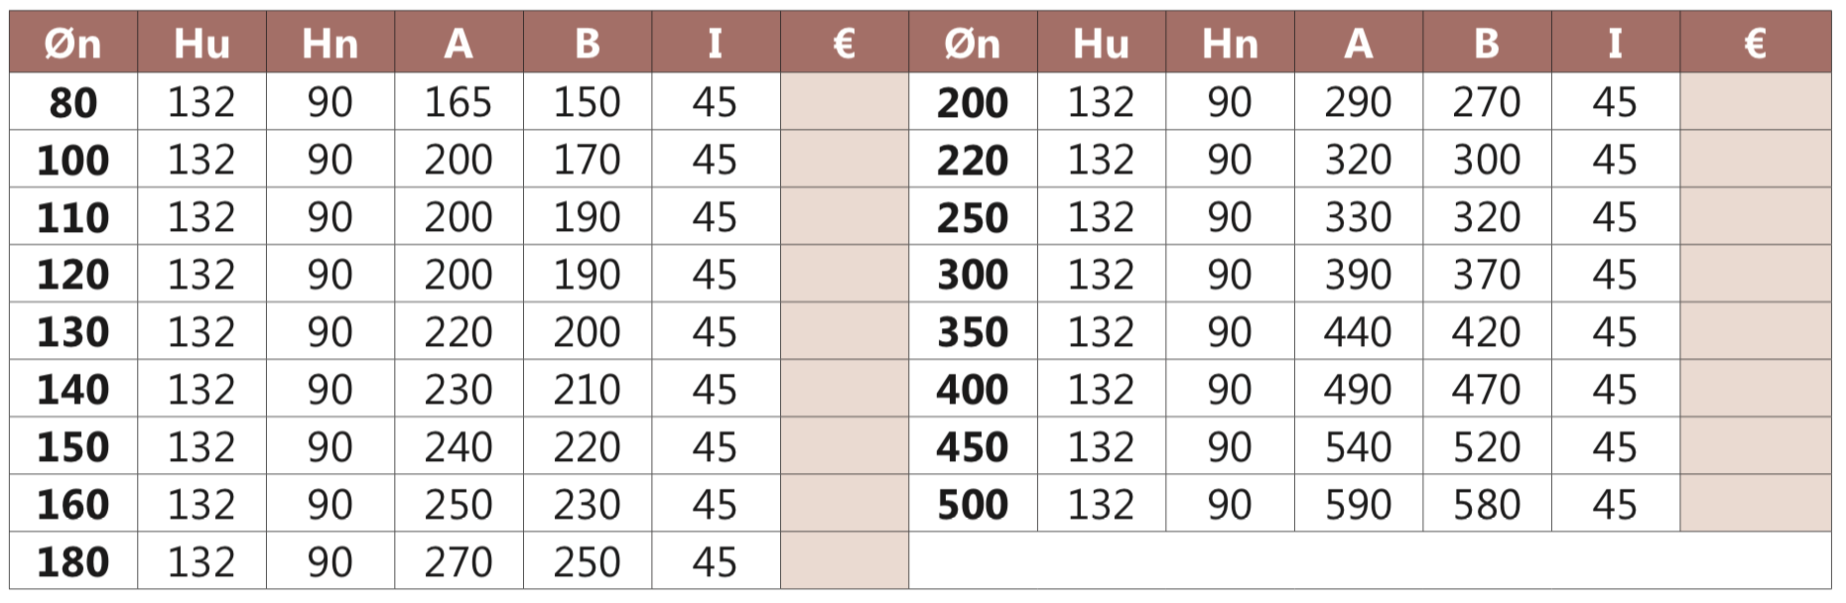This screenshot has width=1846, height=603.
Task: Click the second Hu column header
Action: (1102, 43)
